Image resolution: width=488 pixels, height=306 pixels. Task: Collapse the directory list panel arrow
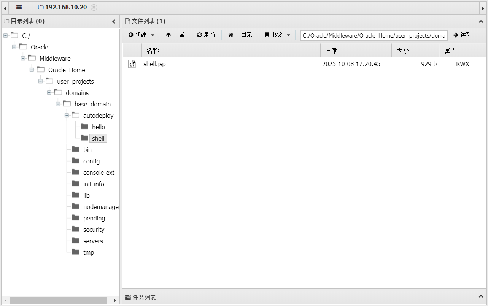[114, 22]
